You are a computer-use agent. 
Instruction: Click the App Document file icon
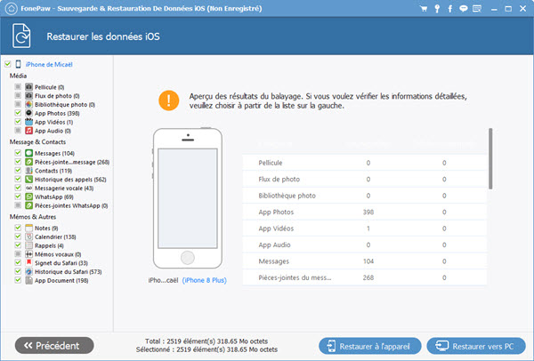tap(29, 280)
